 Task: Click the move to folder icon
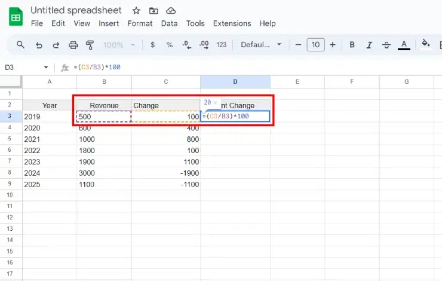click(x=154, y=11)
